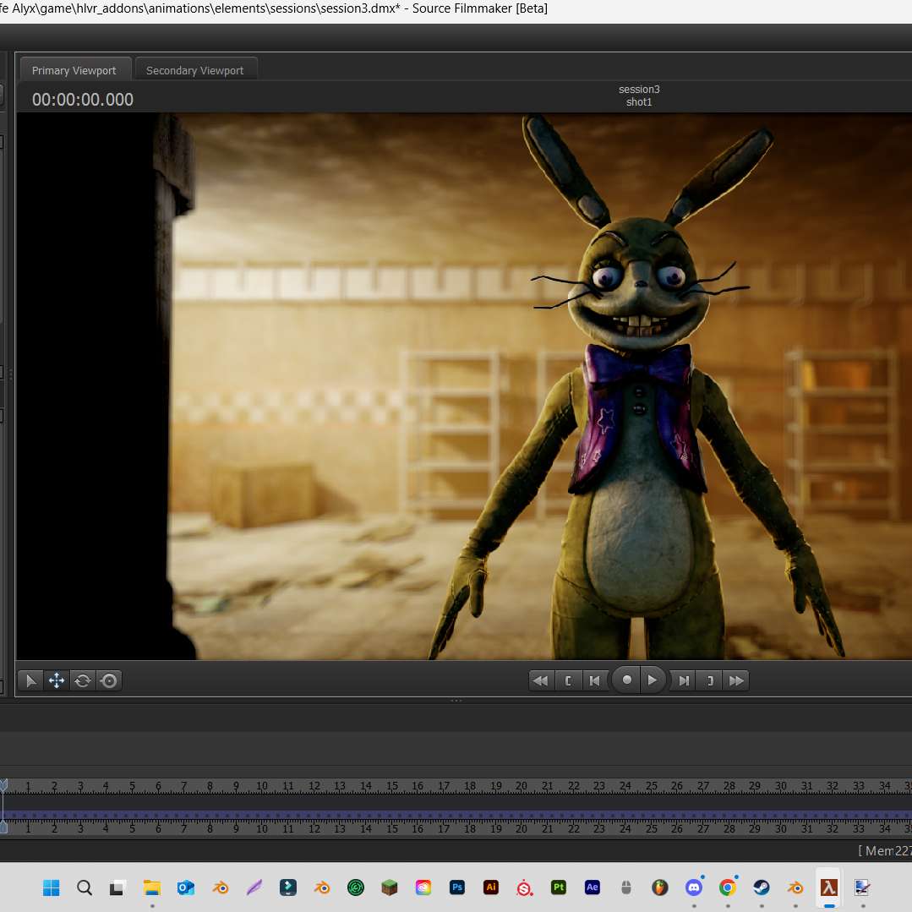Click the 00:00:00.000 timecode readout
This screenshot has width=912, height=912.
(83, 100)
